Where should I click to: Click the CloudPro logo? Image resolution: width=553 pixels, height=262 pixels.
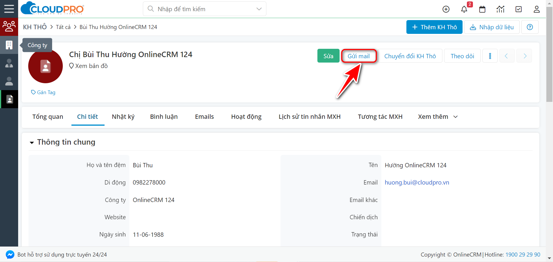coord(52,8)
